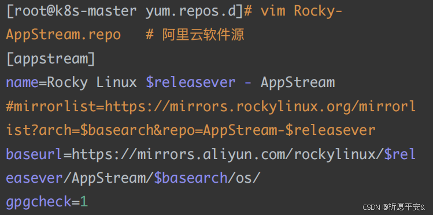433x215 pixels.
Task: Click the rockylinux path segment in baseurl
Action: click(x=335, y=154)
